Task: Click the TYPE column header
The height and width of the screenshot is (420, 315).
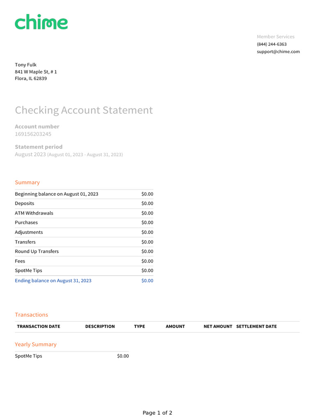Action: (139, 326)
